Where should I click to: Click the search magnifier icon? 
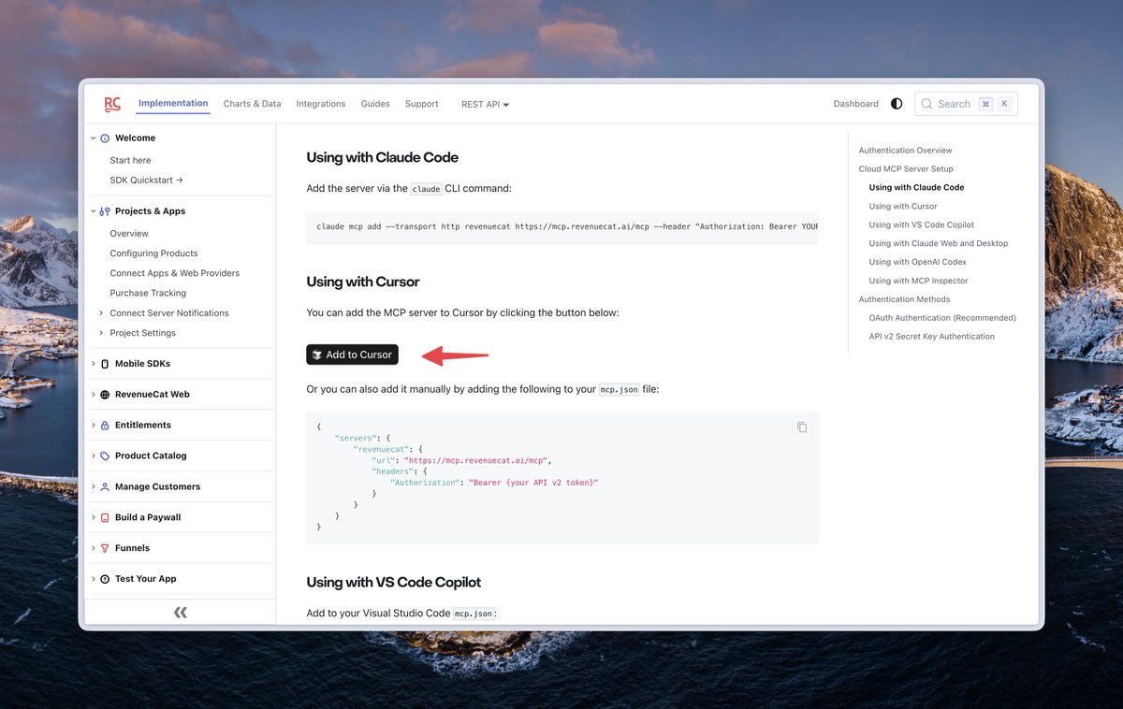[926, 104]
